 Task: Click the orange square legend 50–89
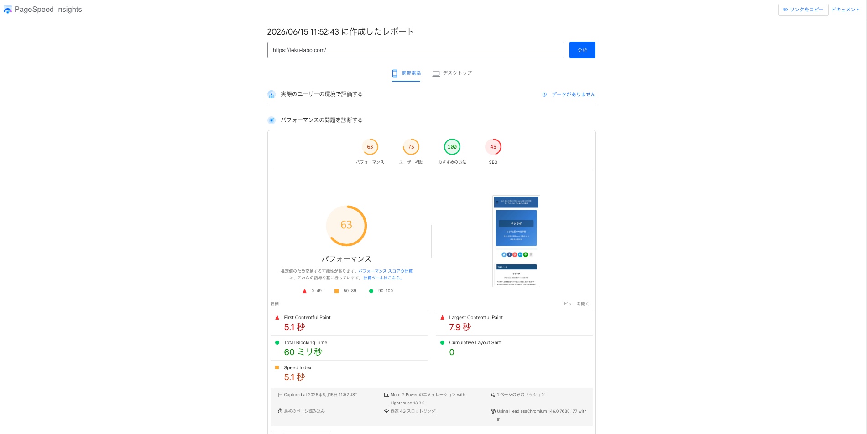(x=336, y=291)
